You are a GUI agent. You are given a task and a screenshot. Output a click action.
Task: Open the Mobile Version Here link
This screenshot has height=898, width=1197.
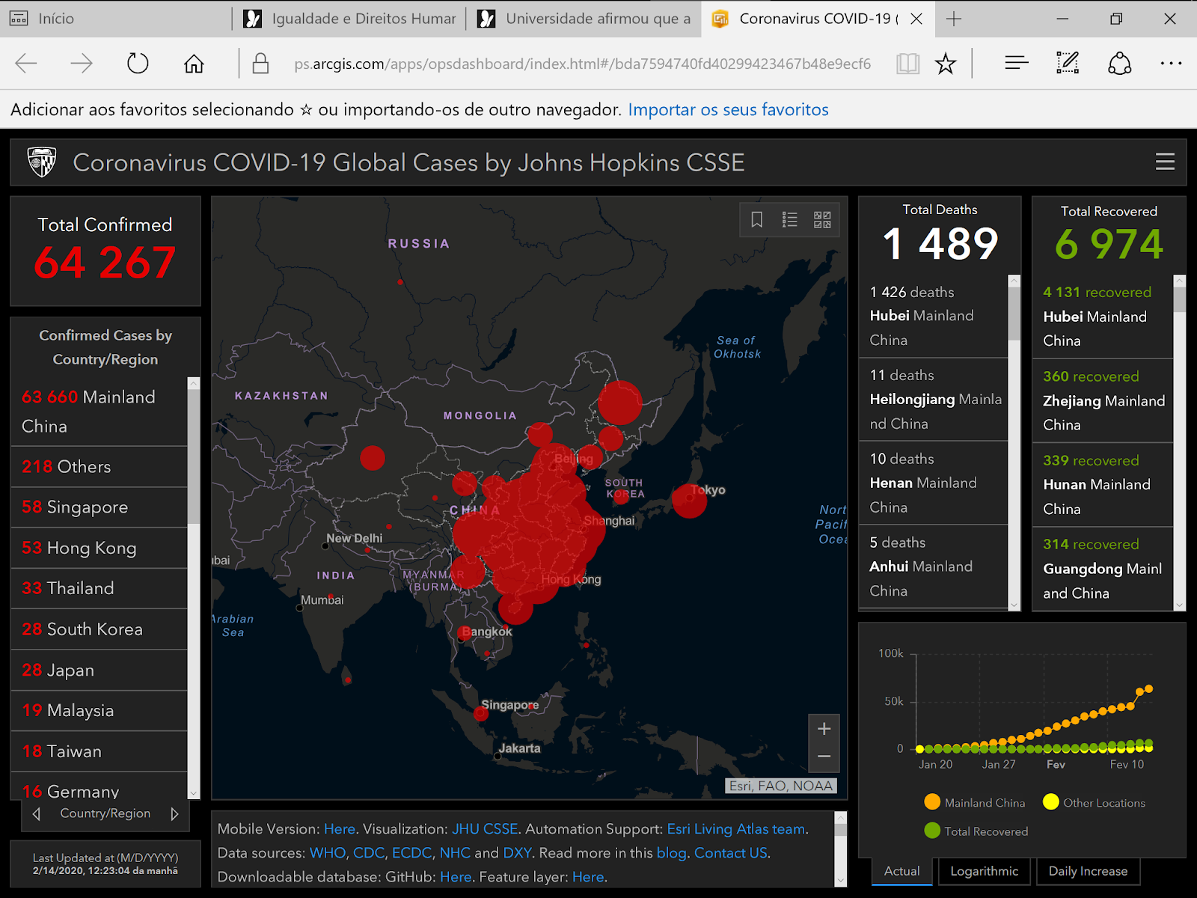pos(340,829)
